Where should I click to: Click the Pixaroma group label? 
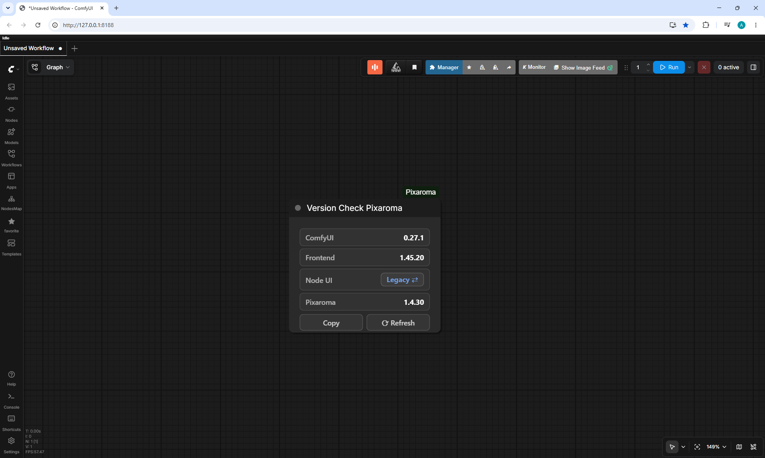coord(421,192)
